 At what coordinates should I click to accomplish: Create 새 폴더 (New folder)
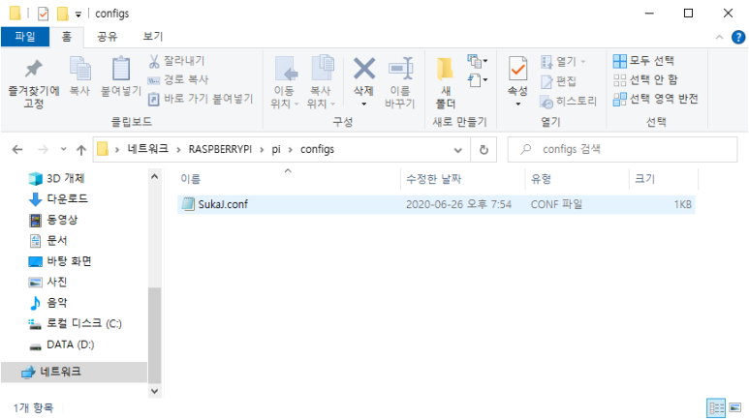[x=446, y=83]
